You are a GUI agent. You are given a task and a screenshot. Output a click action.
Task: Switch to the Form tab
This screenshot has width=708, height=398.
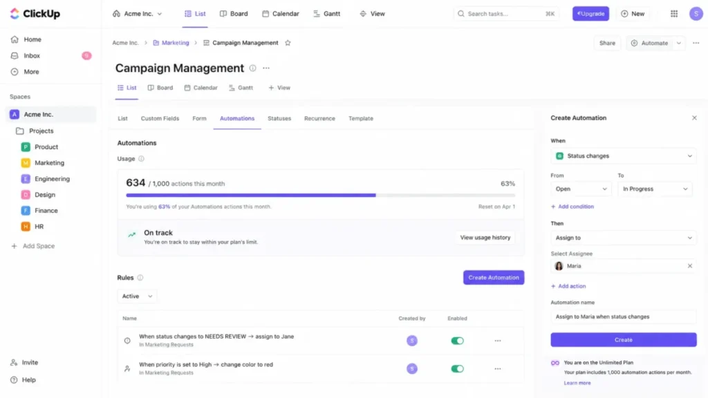pos(199,118)
